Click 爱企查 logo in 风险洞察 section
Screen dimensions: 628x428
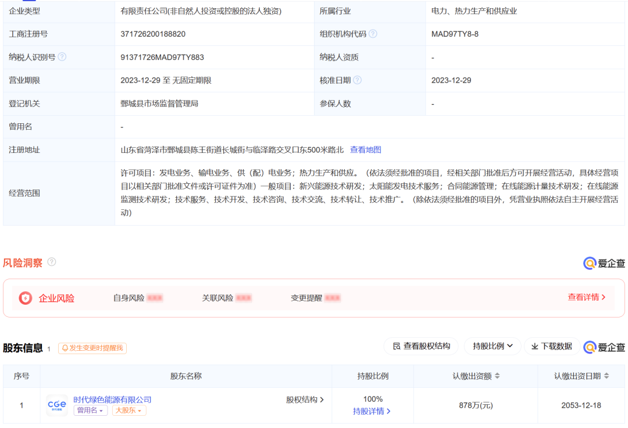(x=604, y=263)
